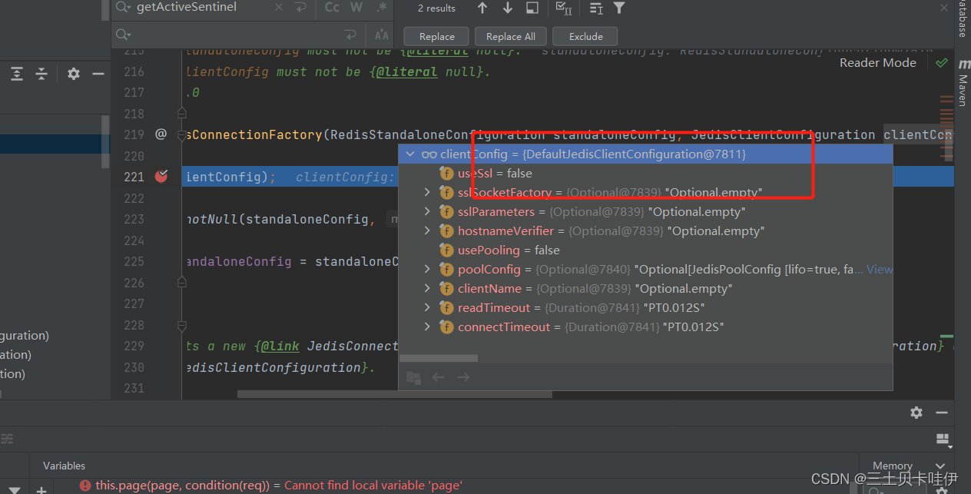Viewport: 971px width, 494px height.
Task: Click the set root folder icon in popup
Action: pyautogui.click(x=413, y=377)
